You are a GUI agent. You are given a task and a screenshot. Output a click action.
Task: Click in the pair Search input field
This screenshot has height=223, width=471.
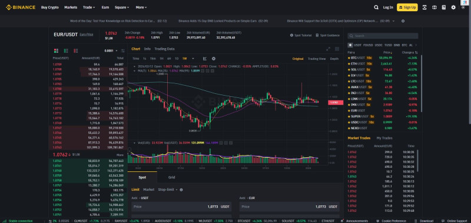[383, 36]
